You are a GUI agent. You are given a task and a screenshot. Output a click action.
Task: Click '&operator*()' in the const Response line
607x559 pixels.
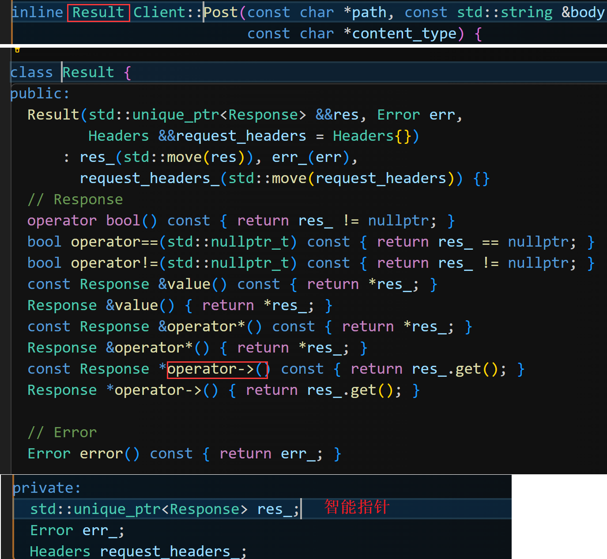tap(210, 326)
